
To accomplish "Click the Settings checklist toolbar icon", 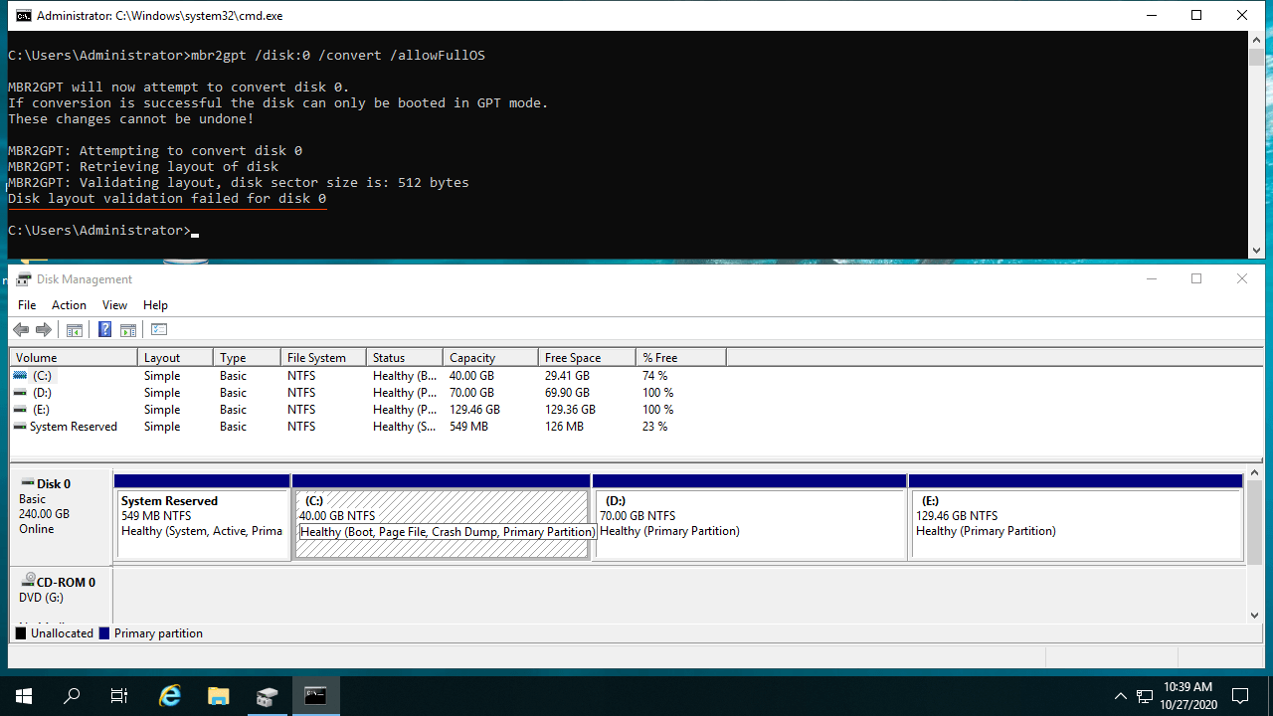I will click(x=159, y=330).
